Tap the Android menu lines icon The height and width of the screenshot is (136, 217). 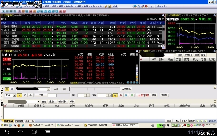(48, 132)
